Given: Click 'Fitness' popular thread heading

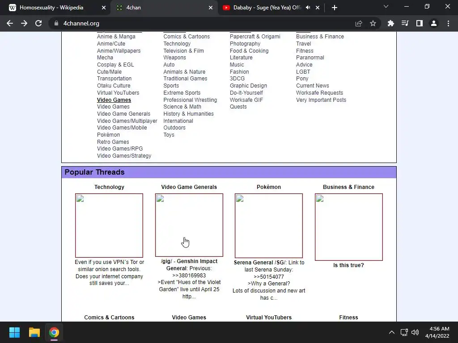Looking at the screenshot, I should 348,318.
